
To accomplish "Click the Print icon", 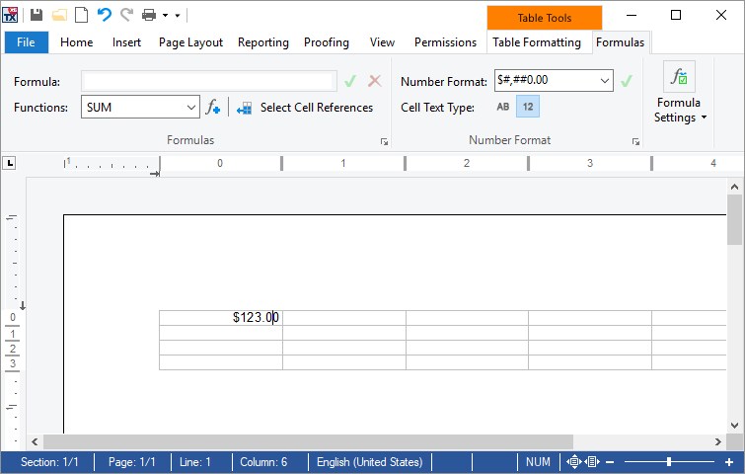I will click(x=149, y=15).
